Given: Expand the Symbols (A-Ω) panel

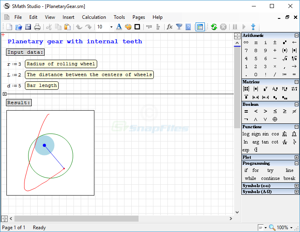Looking at the screenshot, I should (296, 192).
